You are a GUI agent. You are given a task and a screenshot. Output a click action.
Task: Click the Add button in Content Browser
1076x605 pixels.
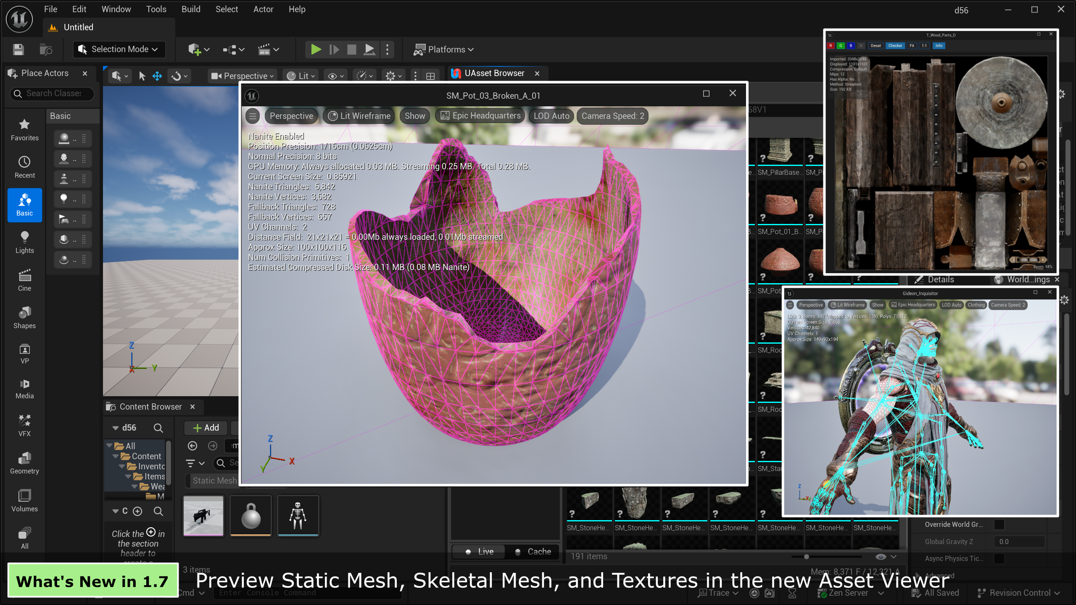tap(206, 428)
